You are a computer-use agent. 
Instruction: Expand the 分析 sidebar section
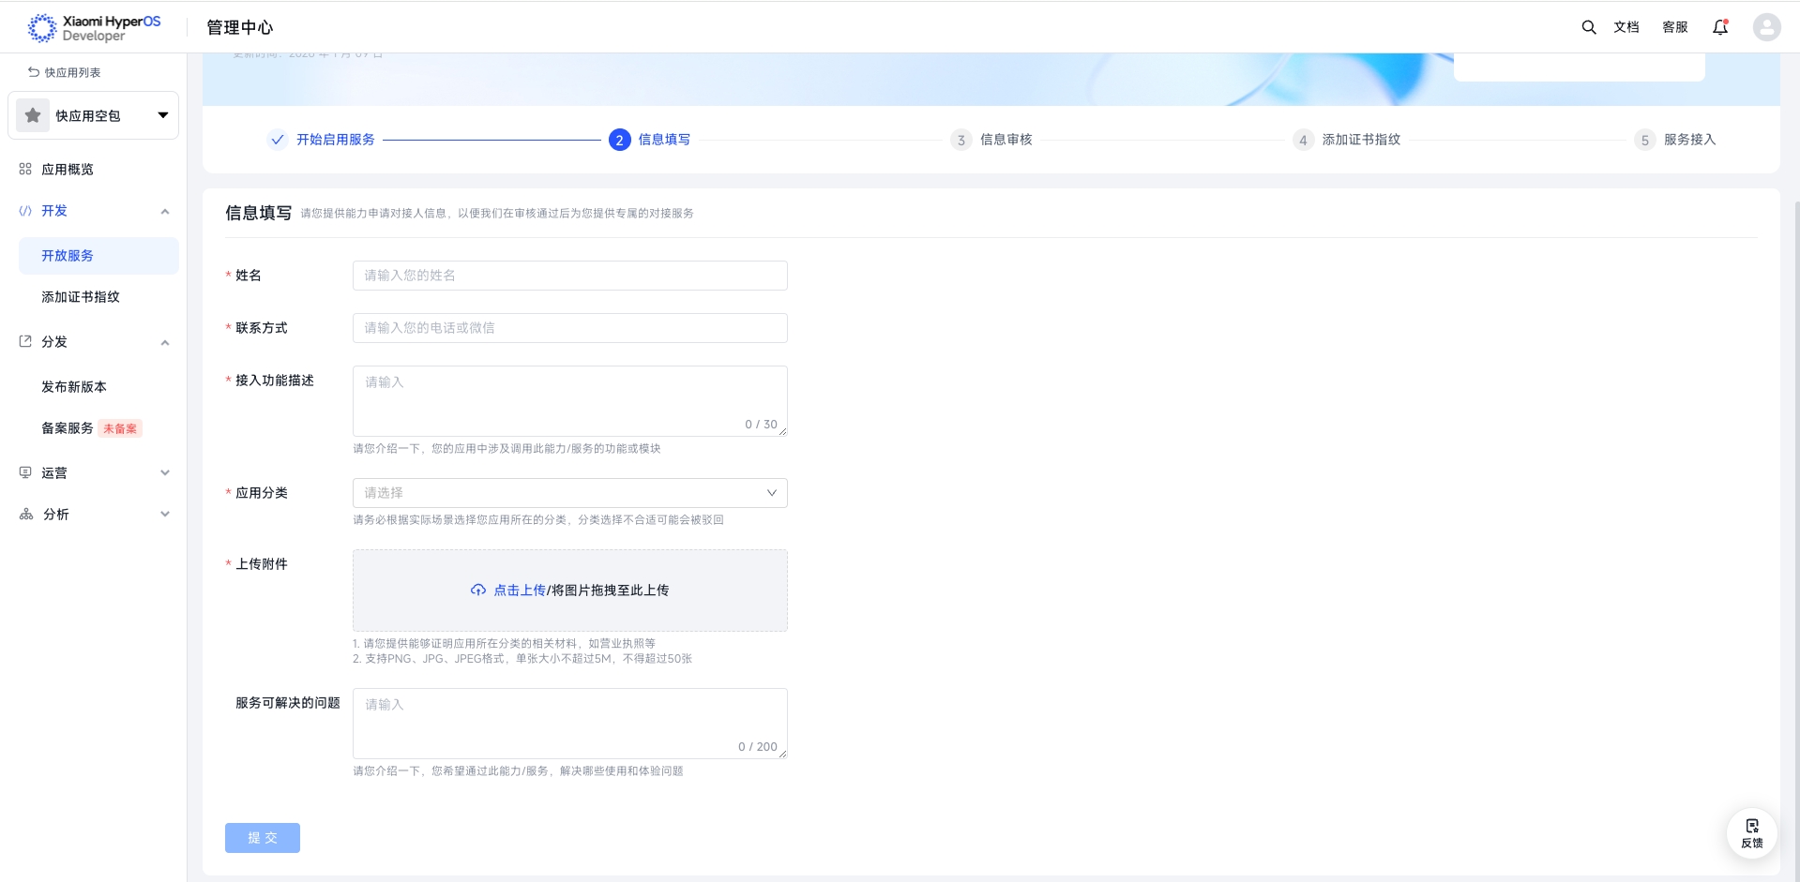click(x=165, y=515)
